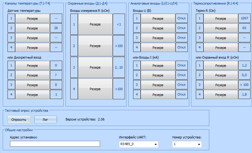Click Резерв button for Охранные входы row 1
Image resolution: width=252 pixels, height=153 pixels.
coord(95,24)
